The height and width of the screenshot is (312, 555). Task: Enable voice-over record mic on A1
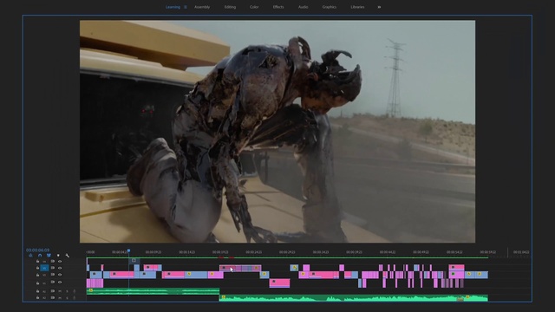(x=75, y=291)
